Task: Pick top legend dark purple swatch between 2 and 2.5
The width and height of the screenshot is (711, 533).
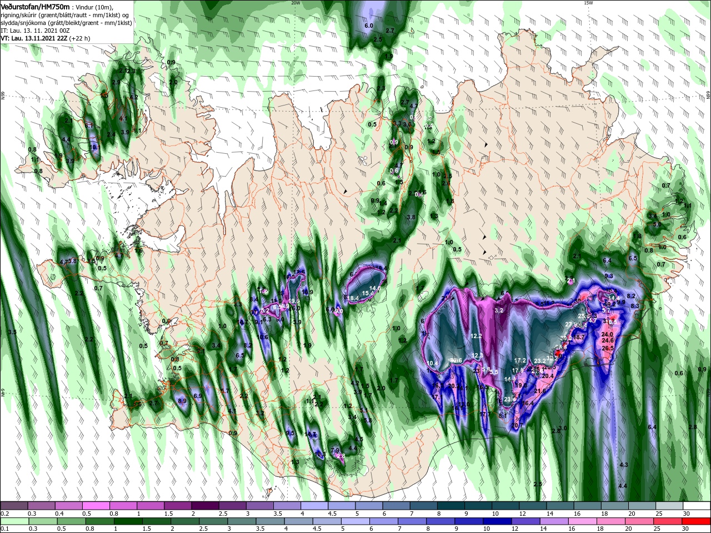Action: click(205, 505)
